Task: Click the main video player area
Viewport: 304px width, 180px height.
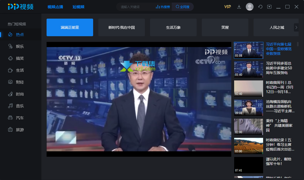Action: click(139, 99)
